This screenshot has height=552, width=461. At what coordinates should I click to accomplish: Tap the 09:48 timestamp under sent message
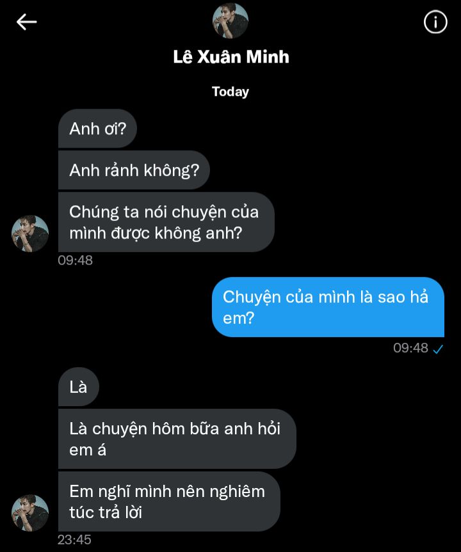[410, 348]
